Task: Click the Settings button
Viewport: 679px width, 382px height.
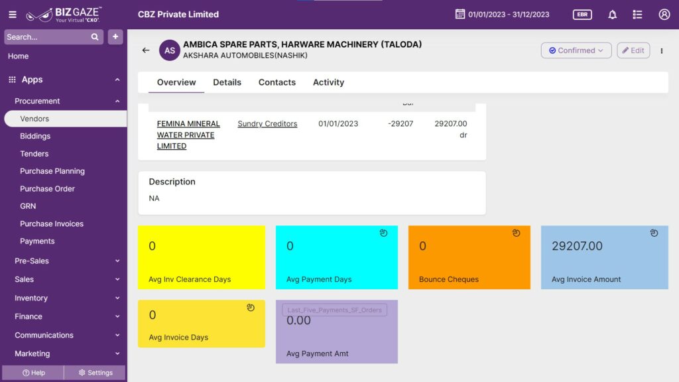Action: pos(95,373)
